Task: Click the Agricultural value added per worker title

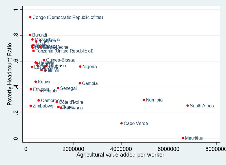Action: tap(120, 155)
